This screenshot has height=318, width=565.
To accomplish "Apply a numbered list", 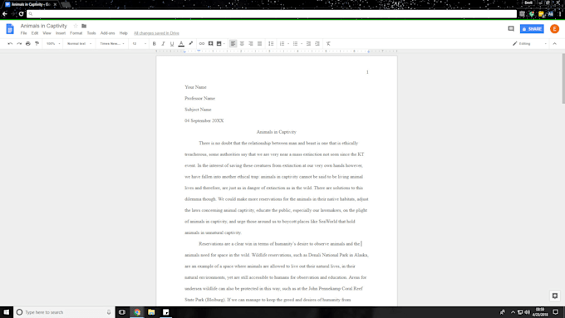I will pos(282,43).
